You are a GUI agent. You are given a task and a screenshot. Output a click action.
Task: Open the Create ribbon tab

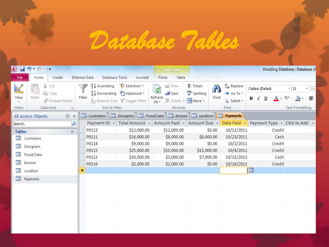[x=58, y=78]
